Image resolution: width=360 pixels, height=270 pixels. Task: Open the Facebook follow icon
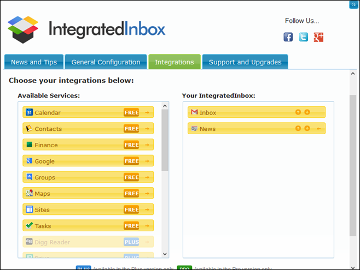click(288, 37)
